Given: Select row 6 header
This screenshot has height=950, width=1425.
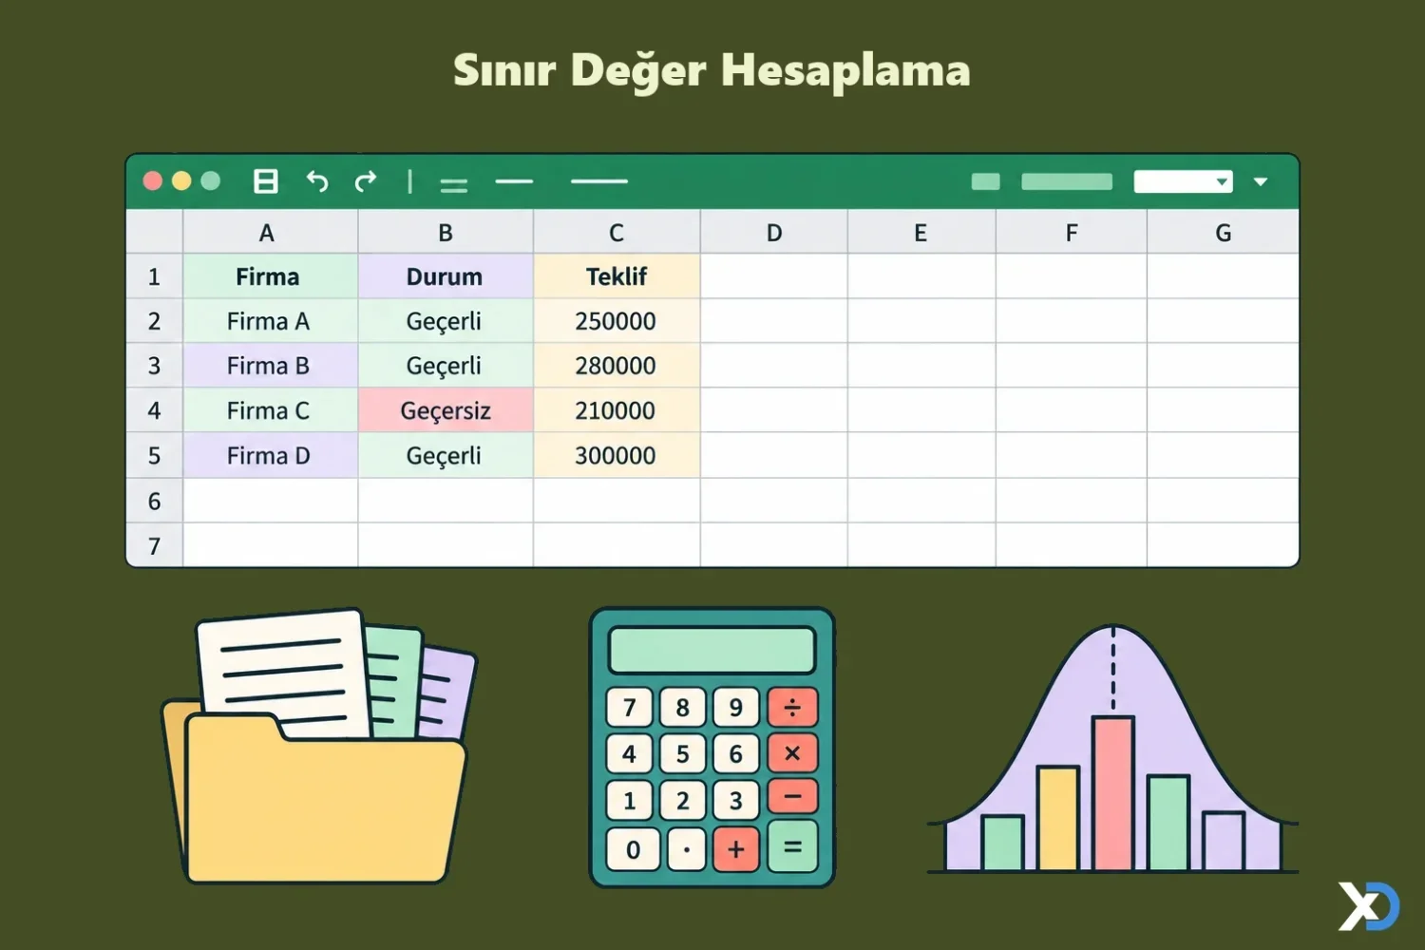Looking at the screenshot, I should (154, 501).
